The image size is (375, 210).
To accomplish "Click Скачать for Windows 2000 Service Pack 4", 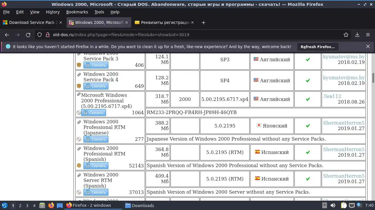I will coord(96,86).
